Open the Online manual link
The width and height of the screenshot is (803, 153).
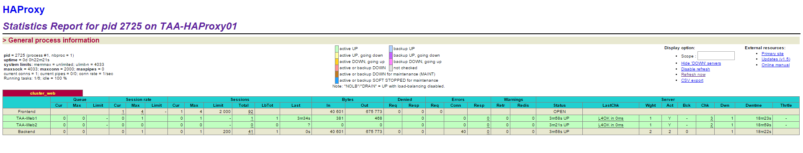[775, 65]
